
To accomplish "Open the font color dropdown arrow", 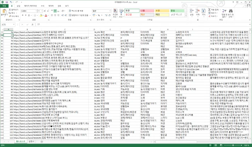I will point(48,16).
